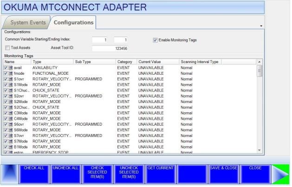Sort by the Sub Type column header
Image resolution: width=292 pixels, height=187 pixels.
[x=95, y=62]
